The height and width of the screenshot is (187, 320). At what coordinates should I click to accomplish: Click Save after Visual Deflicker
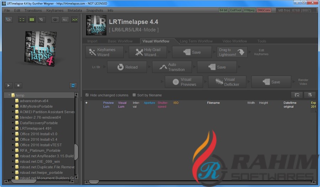(x=271, y=82)
